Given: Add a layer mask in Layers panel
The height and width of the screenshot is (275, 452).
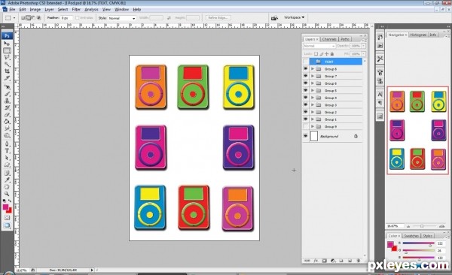Looking at the screenshot, I should click(x=324, y=261).
